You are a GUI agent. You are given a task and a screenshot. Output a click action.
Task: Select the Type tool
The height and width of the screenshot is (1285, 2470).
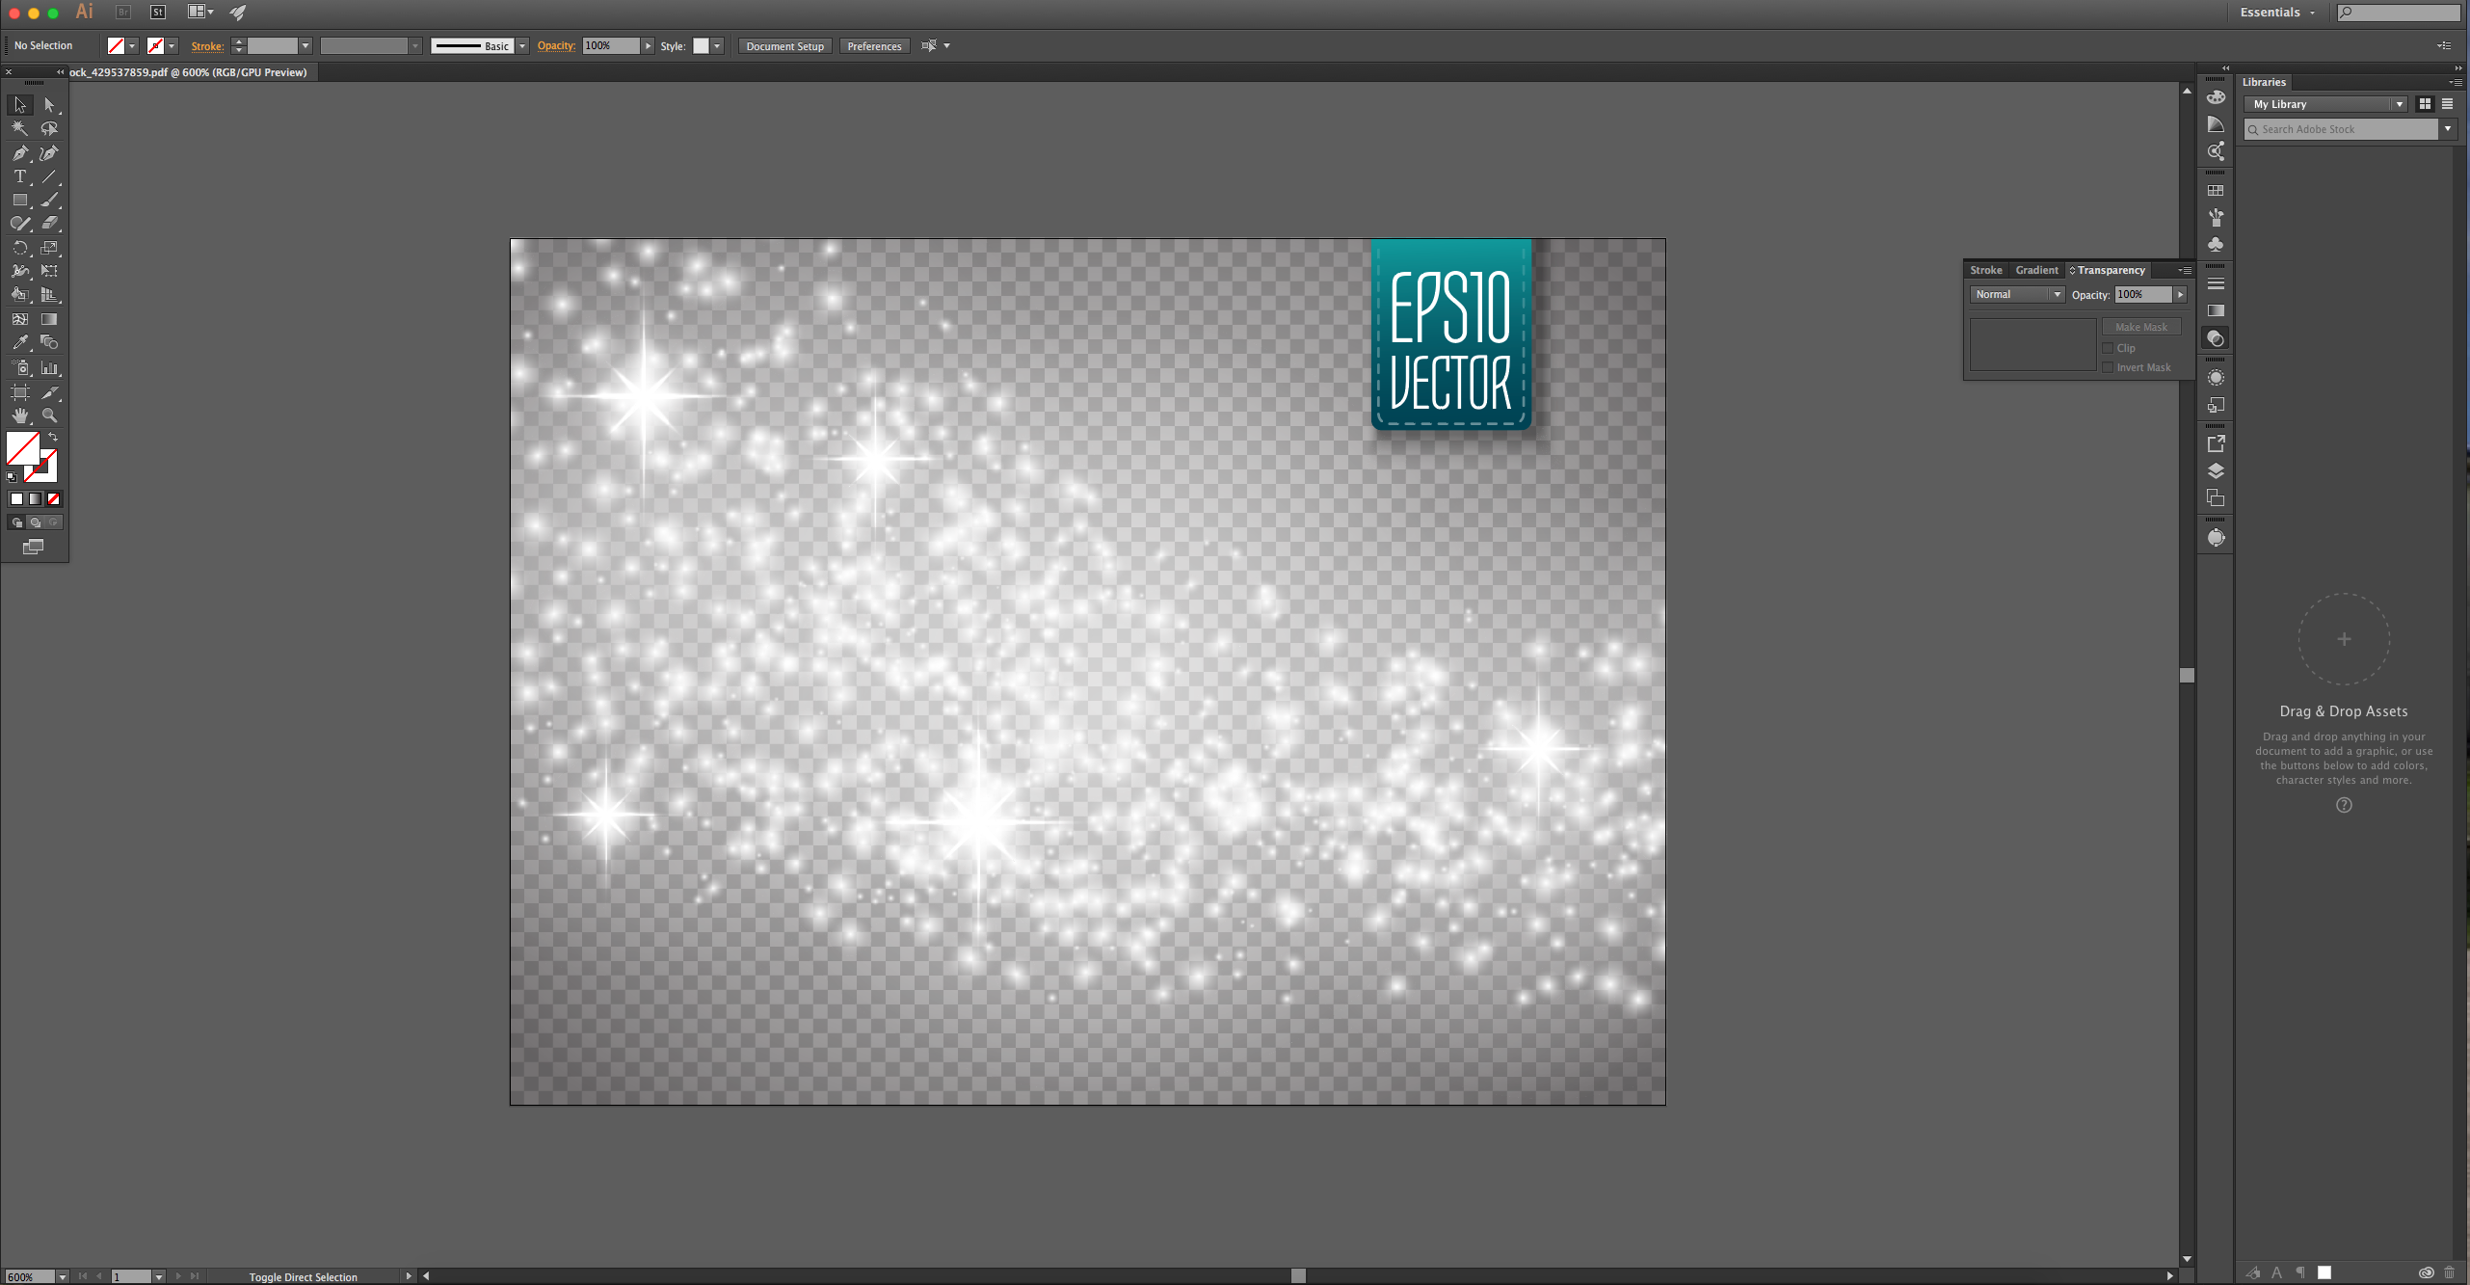21,176
